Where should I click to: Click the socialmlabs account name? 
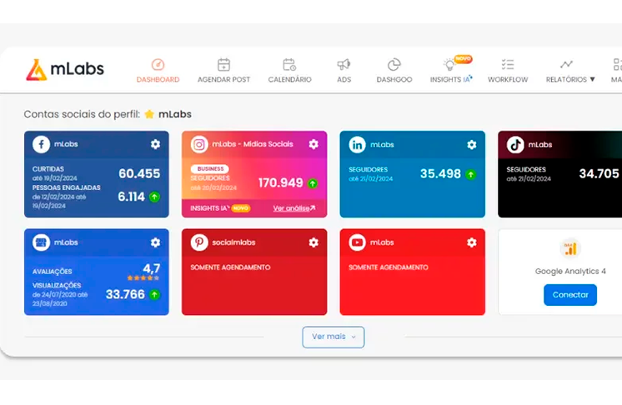point(233,242)
